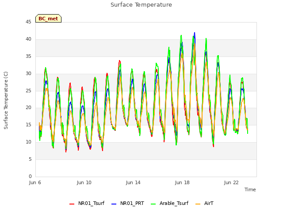Viewport: 283px width, 212px height.
Task: Click the Jun 14 x-axis tick label
Action: tap(133, 182)
